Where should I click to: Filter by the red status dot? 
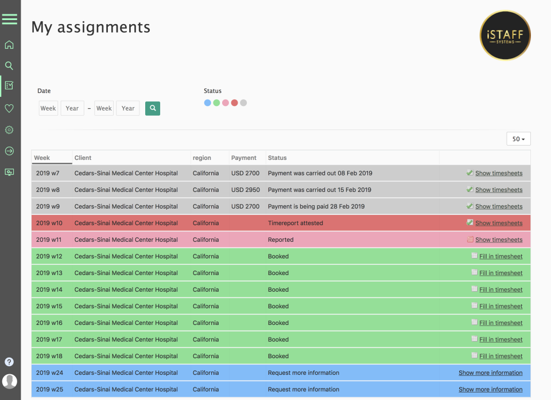[x=234, y=103]
